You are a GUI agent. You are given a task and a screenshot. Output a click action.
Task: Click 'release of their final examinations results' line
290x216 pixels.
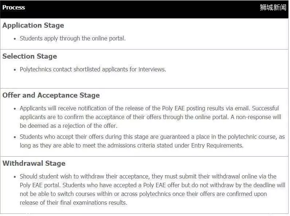pos(74,203)
